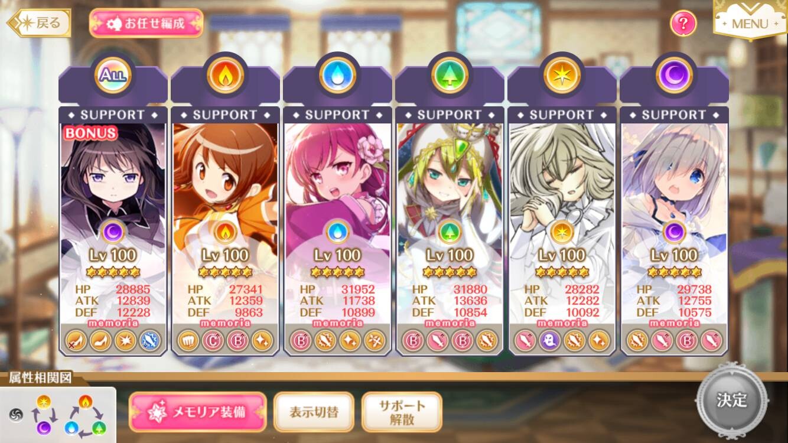Select the ALL attribute support tab

[x=113, y=76]
